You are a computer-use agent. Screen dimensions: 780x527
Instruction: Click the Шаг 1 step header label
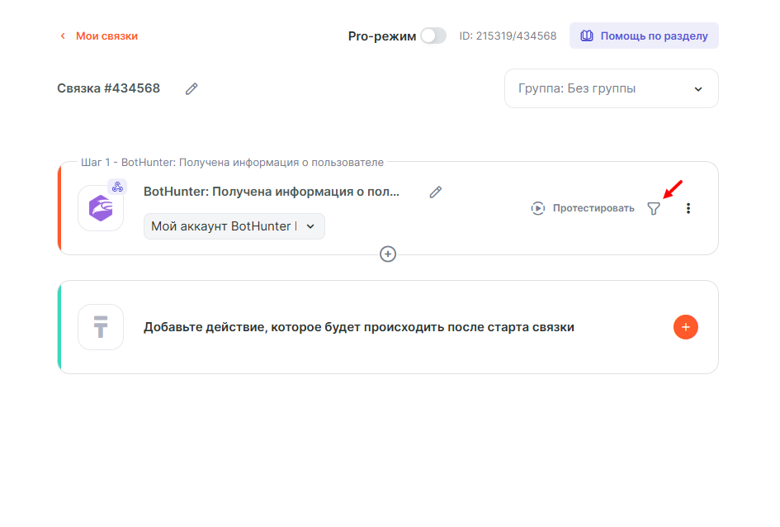[232, 163]
